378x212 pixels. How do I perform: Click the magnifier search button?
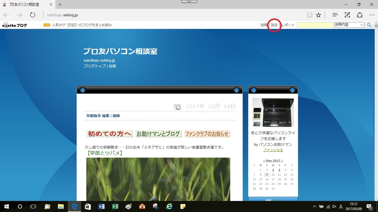coord(369,25)
